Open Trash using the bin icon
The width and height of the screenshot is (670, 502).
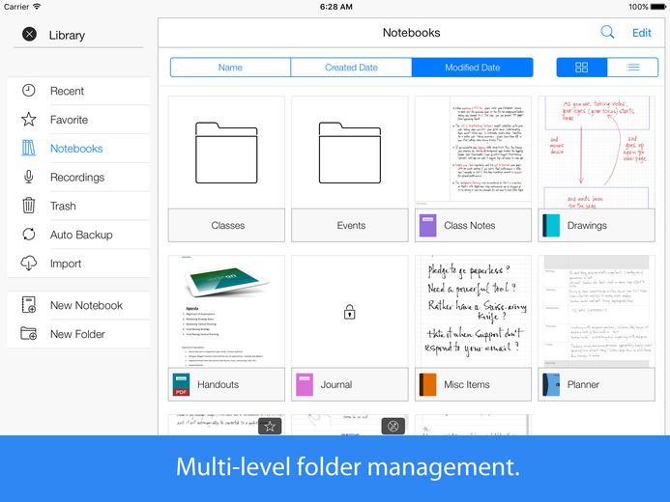click(29, 206)
